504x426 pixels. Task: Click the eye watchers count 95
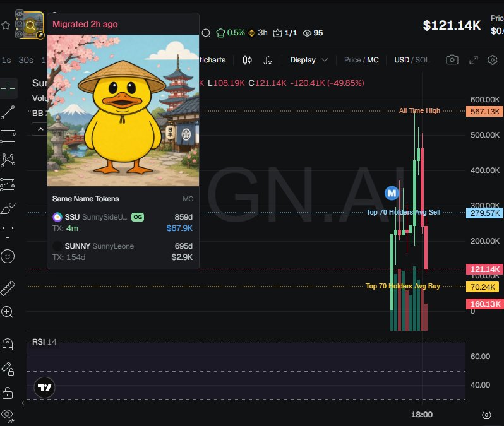click(313, 33)
